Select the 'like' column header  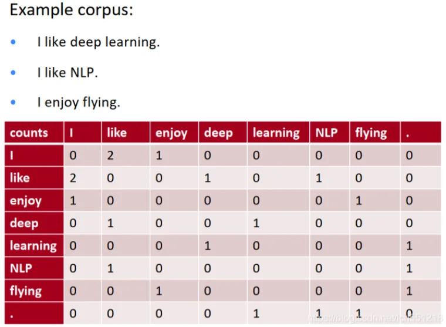coord(117,133)
